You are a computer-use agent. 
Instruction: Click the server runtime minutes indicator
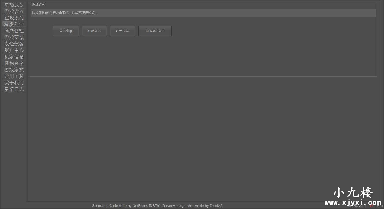371,206
